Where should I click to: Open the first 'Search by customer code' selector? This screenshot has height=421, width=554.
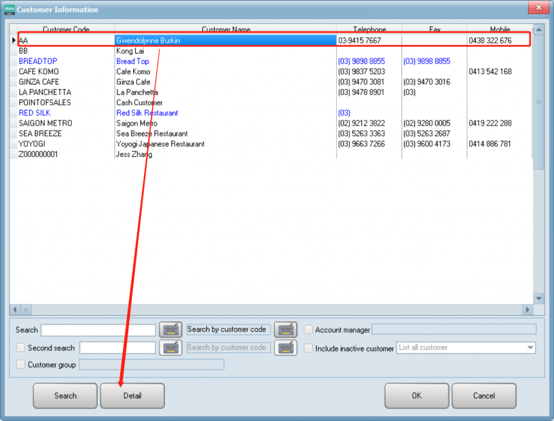point(227,330)
